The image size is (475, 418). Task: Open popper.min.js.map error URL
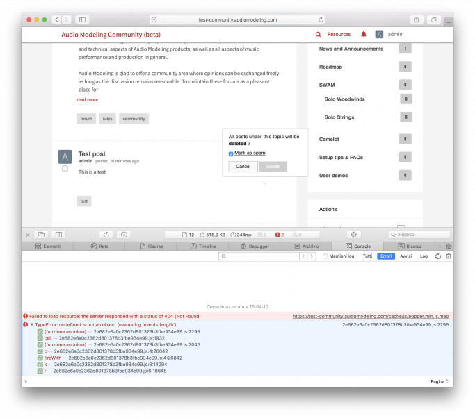(x=371, y=316)
